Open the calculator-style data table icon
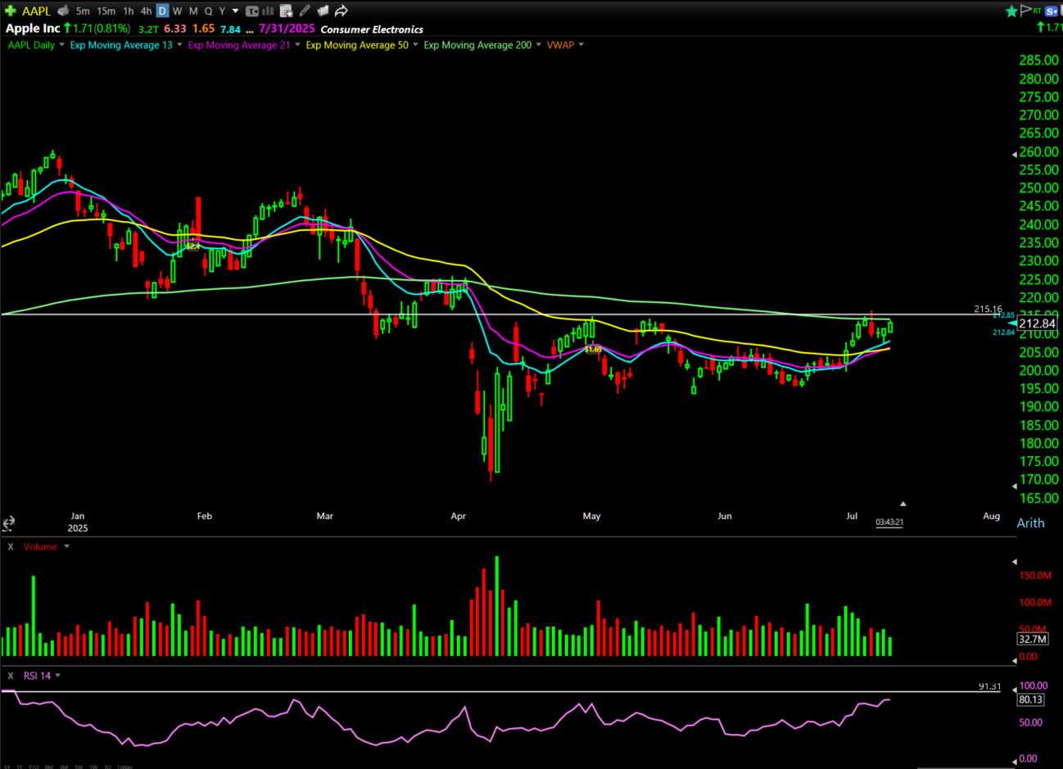Viewport: 1063px width, 769px height. click(286, 11)
